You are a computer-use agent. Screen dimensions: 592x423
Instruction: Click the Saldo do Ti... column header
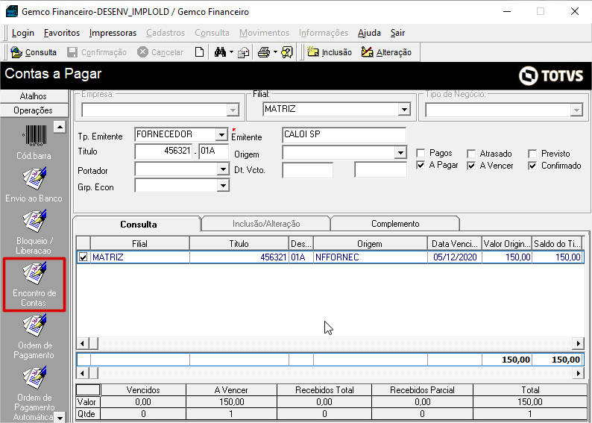(x=556, y=244)
